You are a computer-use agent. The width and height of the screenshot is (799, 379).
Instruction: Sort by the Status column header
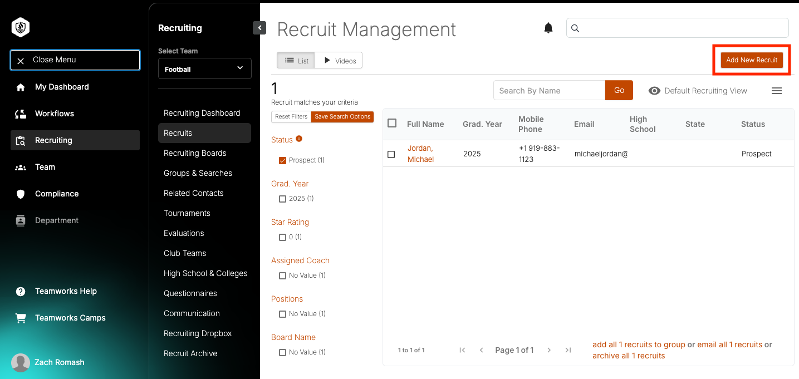(x=753, y=124)
